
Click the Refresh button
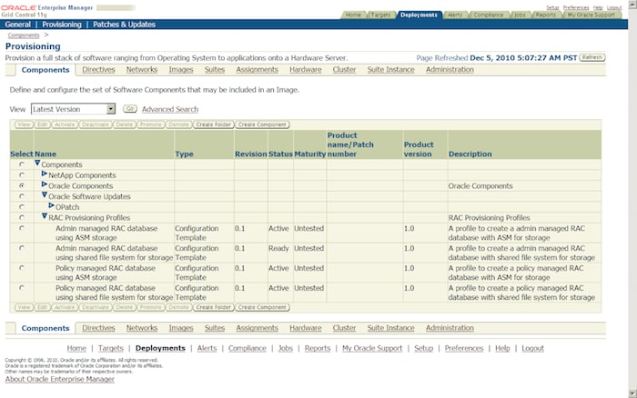(x=591, y=57)
